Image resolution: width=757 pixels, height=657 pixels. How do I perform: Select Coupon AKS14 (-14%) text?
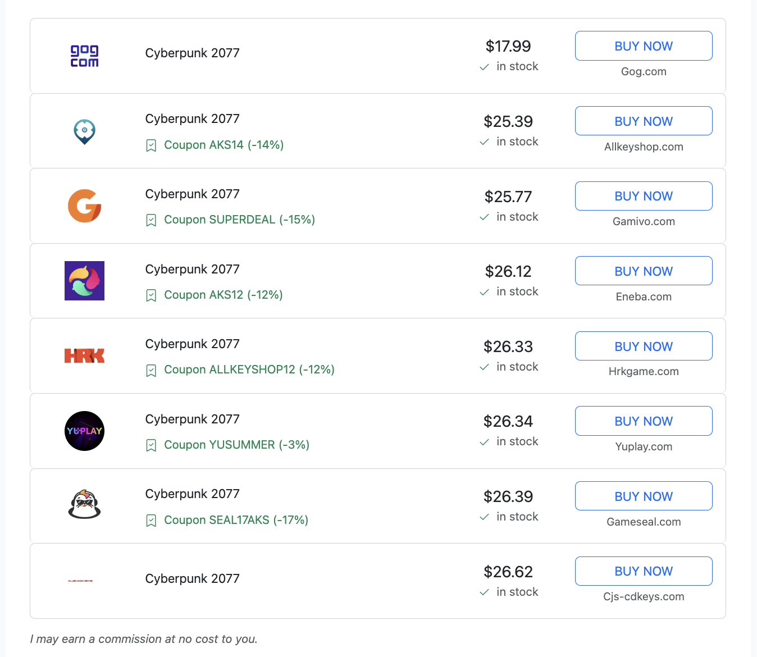click(x=224, y=145)
